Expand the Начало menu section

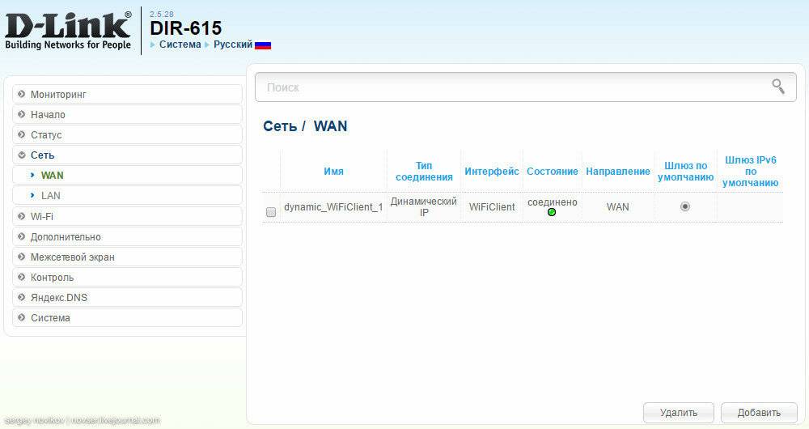(127, 115)
